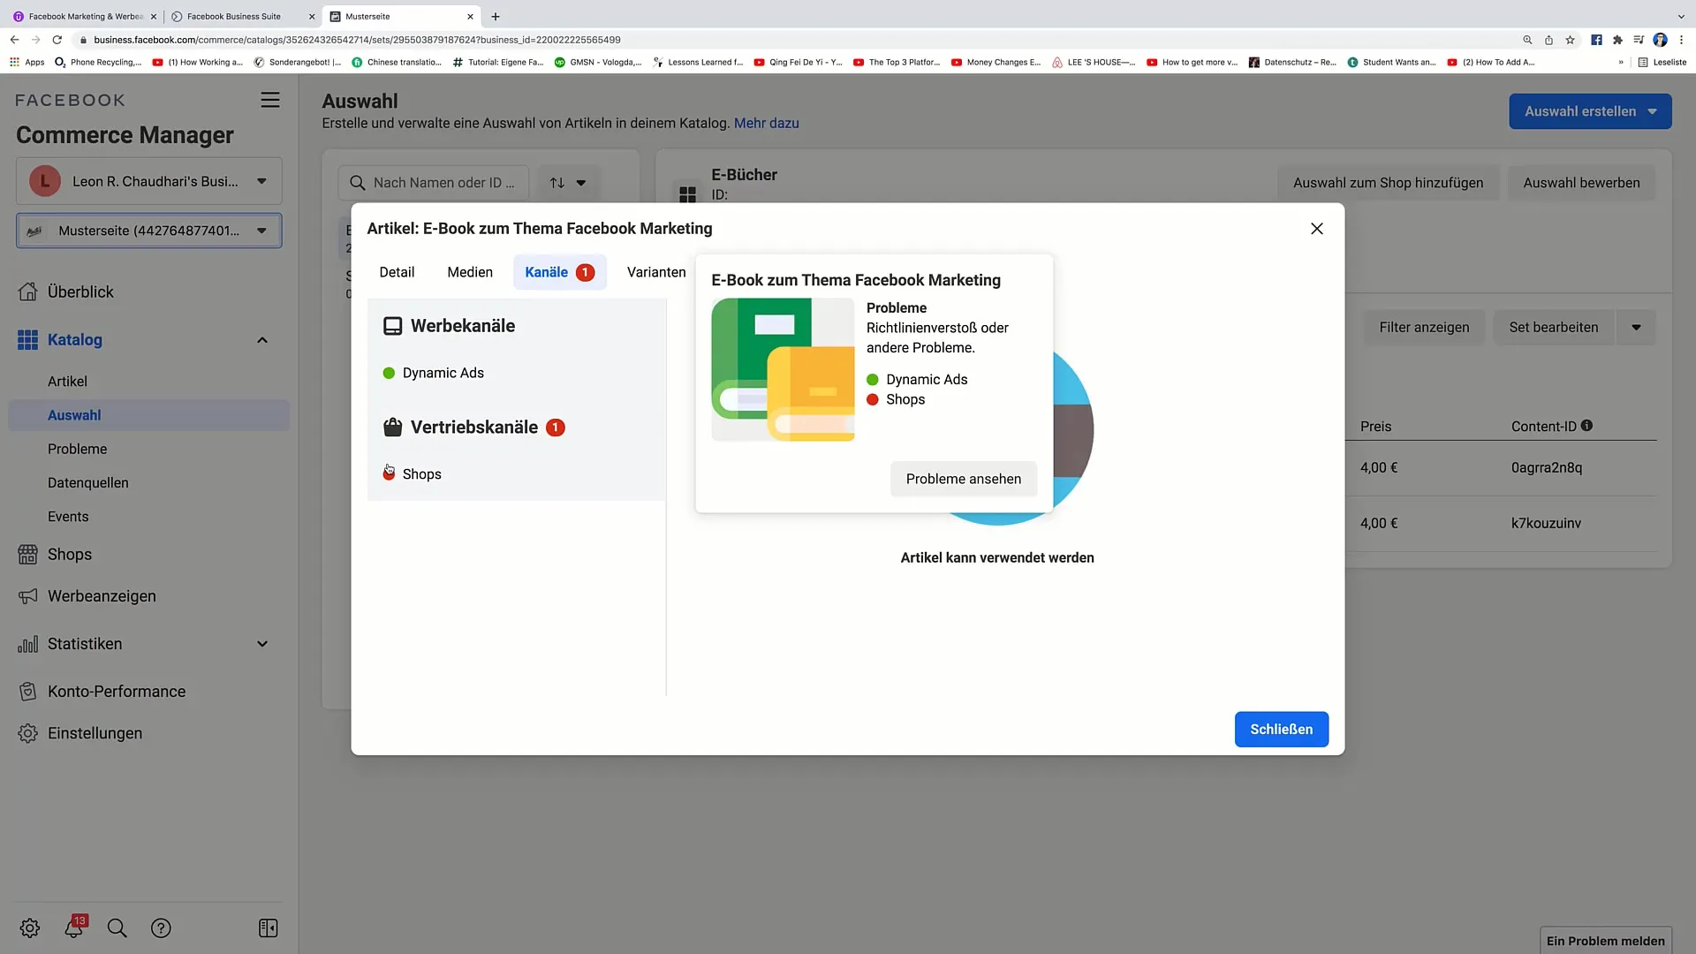The width and height of the screenshot is (1696, 954).
Task: Click the Werbekanäle section icon
Action: (392, 327)
